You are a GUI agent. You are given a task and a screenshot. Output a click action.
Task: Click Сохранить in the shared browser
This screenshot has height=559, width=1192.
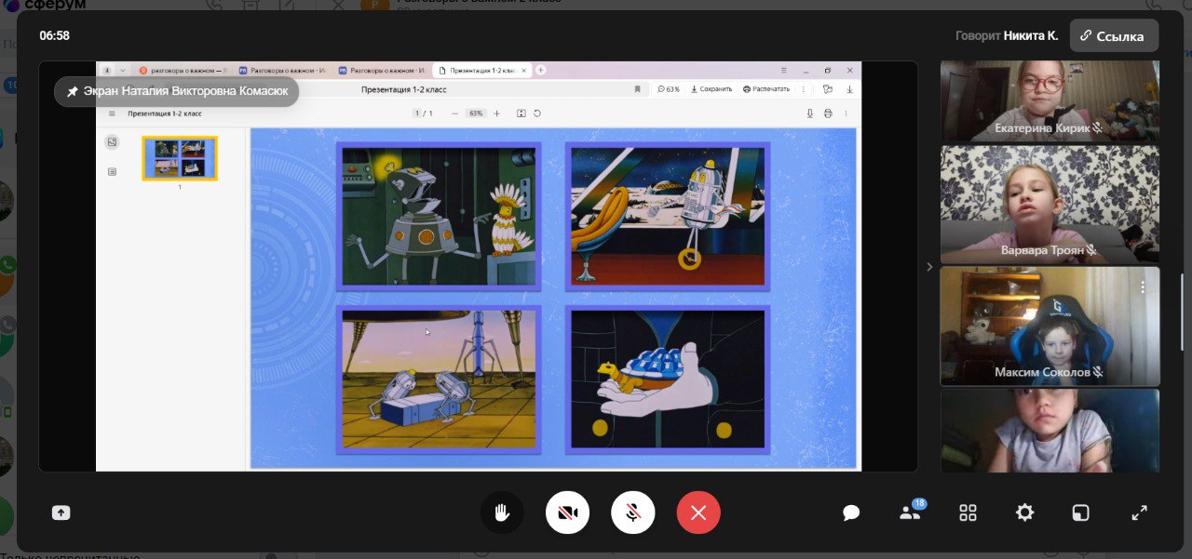point(711,89)
